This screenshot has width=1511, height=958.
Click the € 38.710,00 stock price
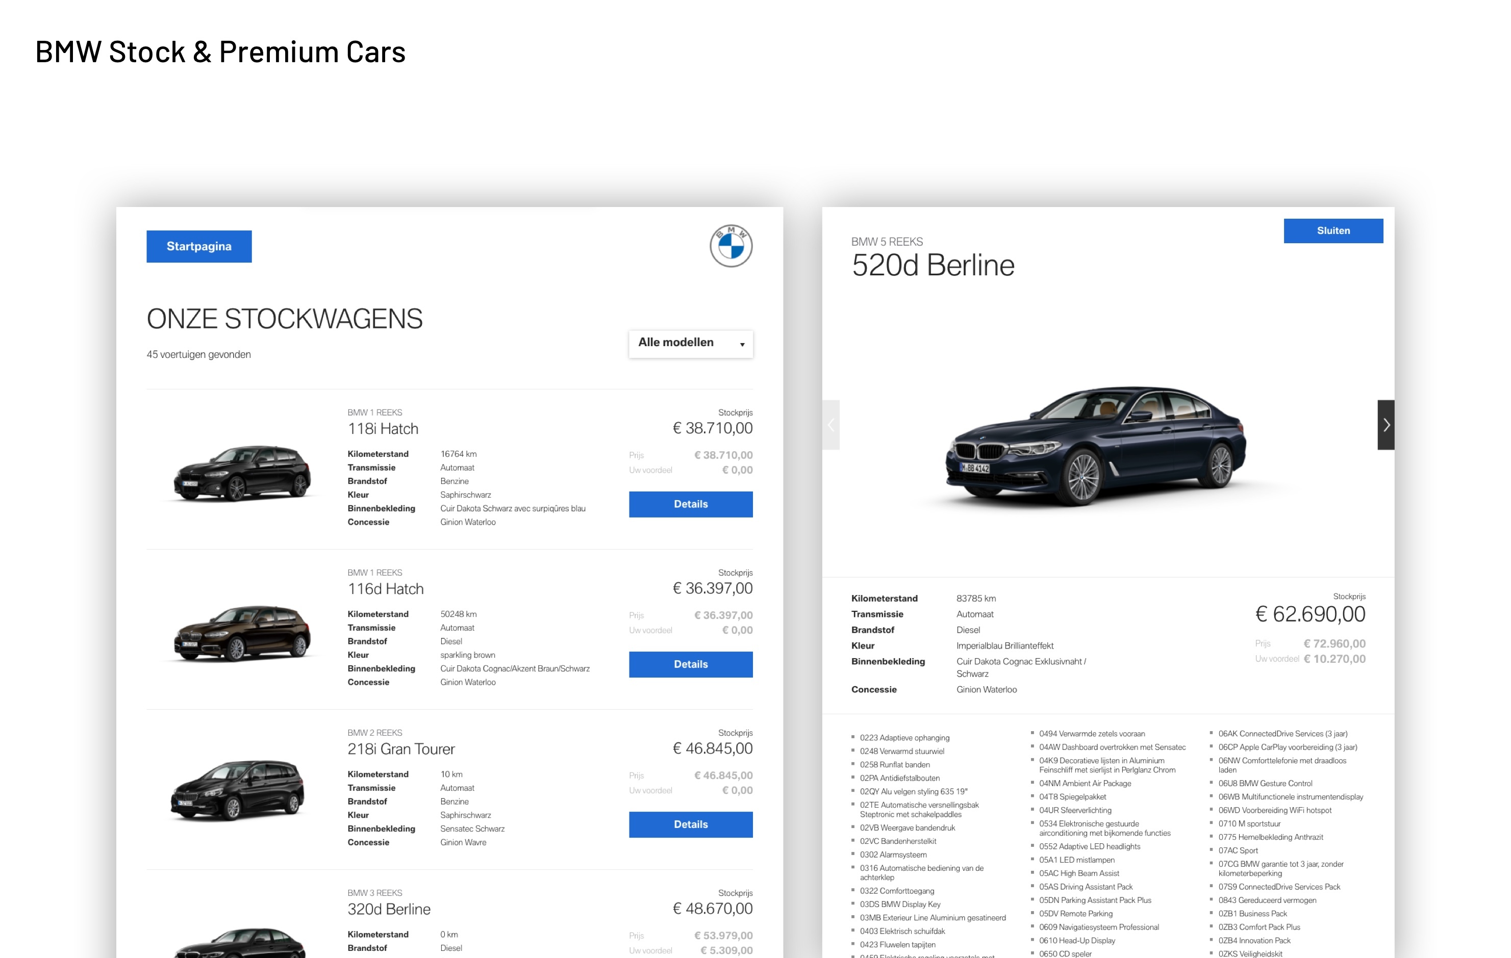point(712,428)
